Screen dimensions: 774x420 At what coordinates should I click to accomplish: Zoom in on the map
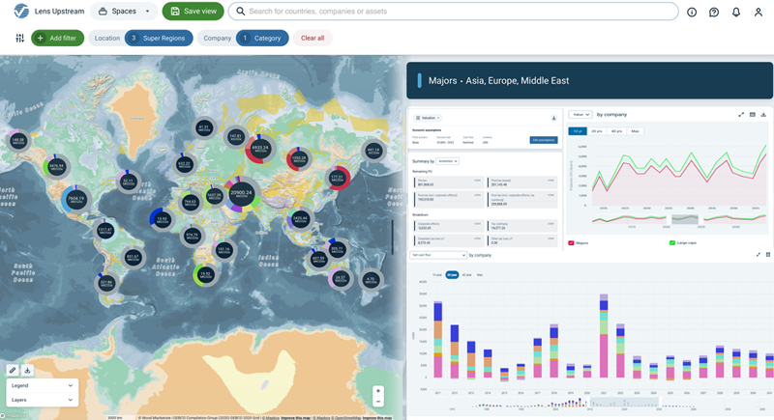point(378,391)
